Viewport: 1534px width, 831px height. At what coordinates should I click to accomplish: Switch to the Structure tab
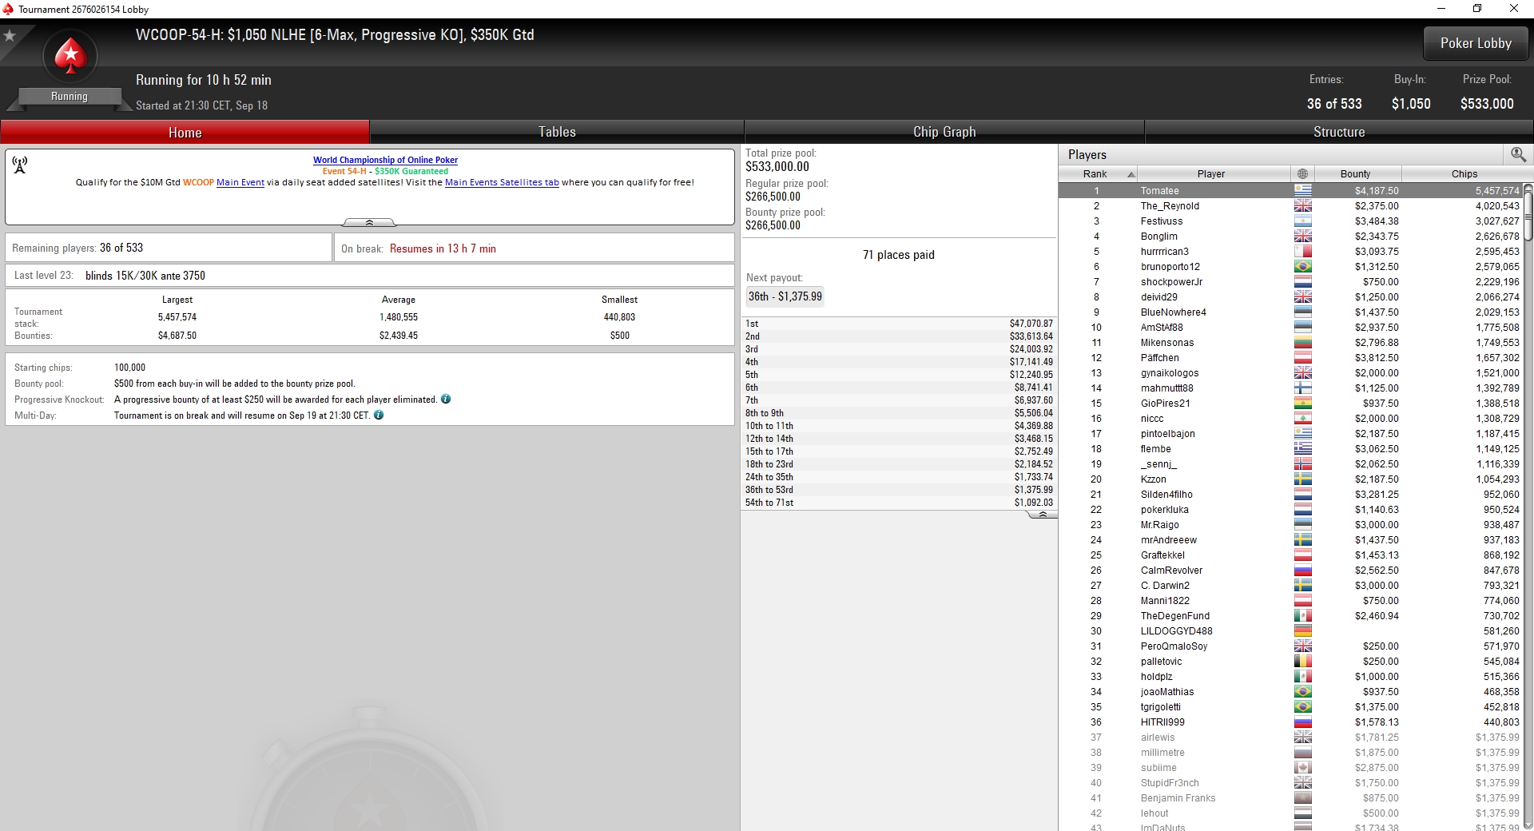[1339, 132]
